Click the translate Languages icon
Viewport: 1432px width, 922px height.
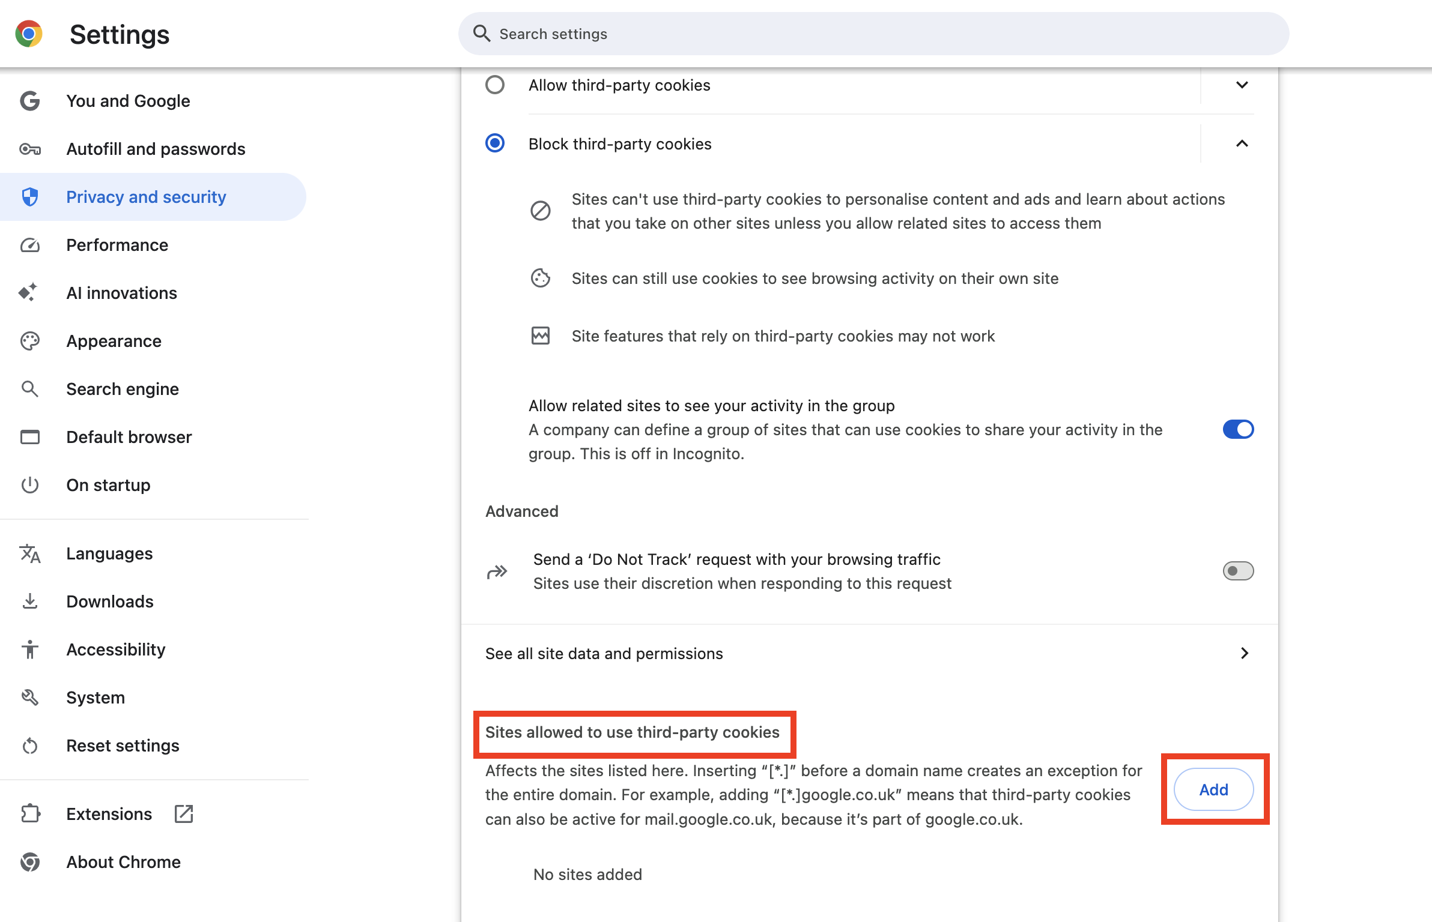coord(29,553)
